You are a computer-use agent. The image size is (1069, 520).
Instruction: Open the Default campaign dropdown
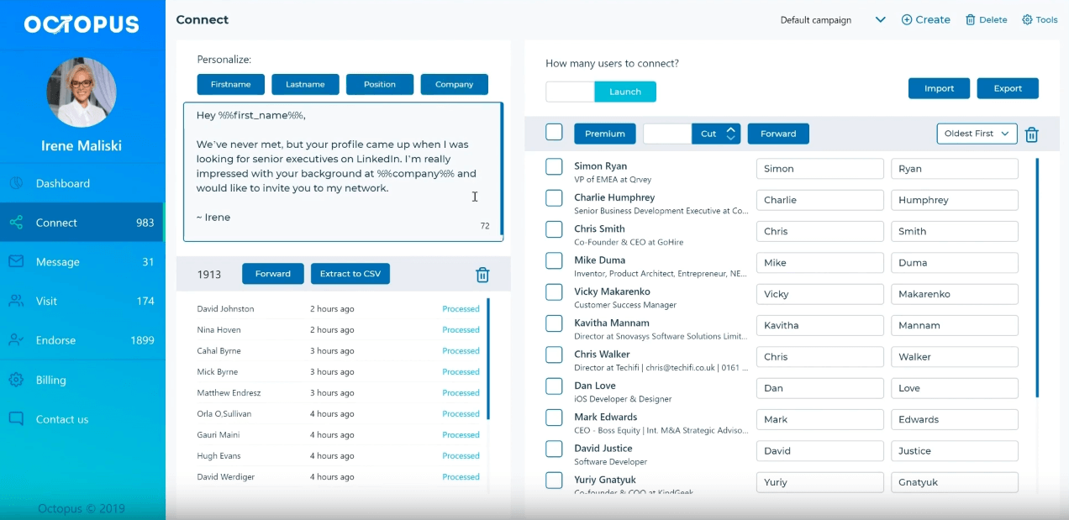point(832,20)
